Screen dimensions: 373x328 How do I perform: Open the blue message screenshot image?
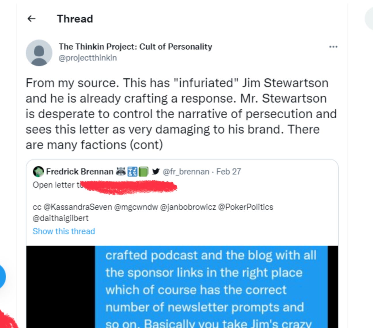pyautogui.click(x=182, y=287)
